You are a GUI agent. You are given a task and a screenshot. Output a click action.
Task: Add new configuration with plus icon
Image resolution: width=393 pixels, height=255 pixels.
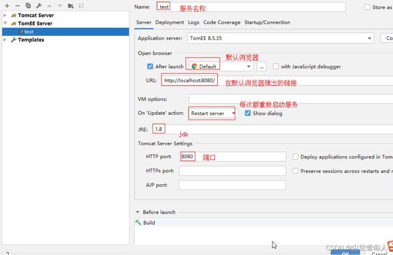[7, 6]
